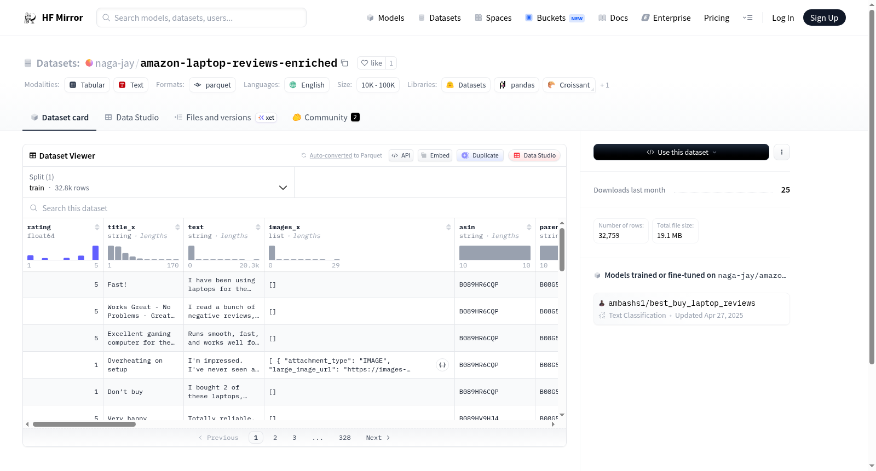
Task: Click Log In
Action: click(x=783, y=18)
